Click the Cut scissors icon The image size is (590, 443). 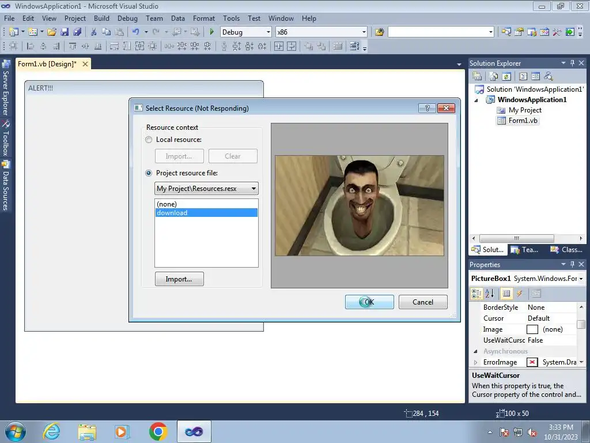point(94,32)
